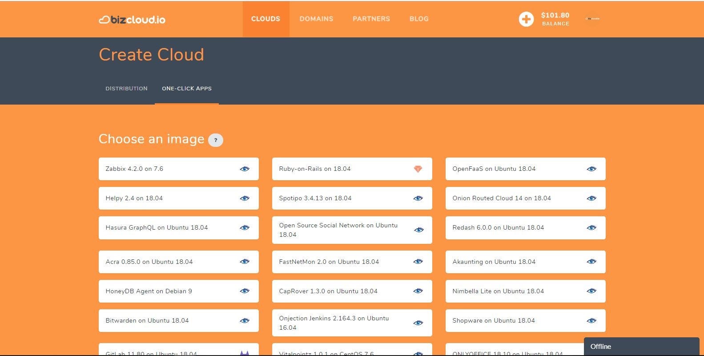The width and height of the screenshot is (704, 356).
Task: Open the Blog menu item
Action: click(419, 19)
